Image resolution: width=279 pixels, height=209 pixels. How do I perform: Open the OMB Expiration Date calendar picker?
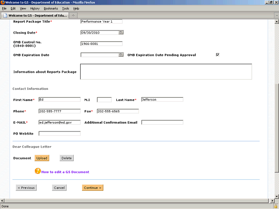click(121, 55)
